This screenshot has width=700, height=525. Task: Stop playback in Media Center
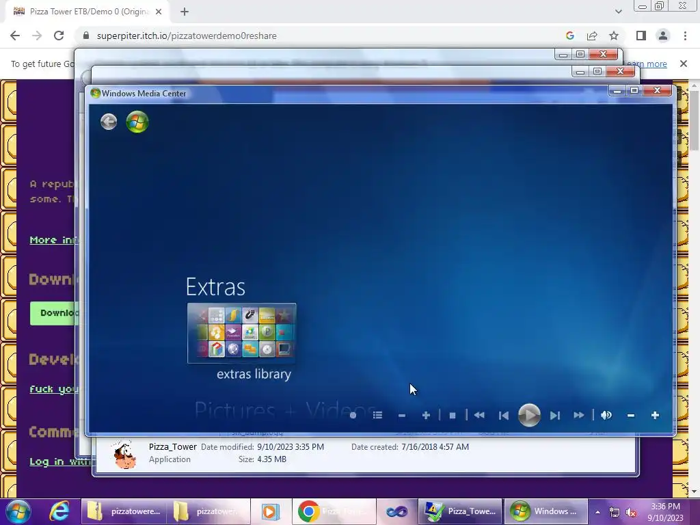click(453, 416)
